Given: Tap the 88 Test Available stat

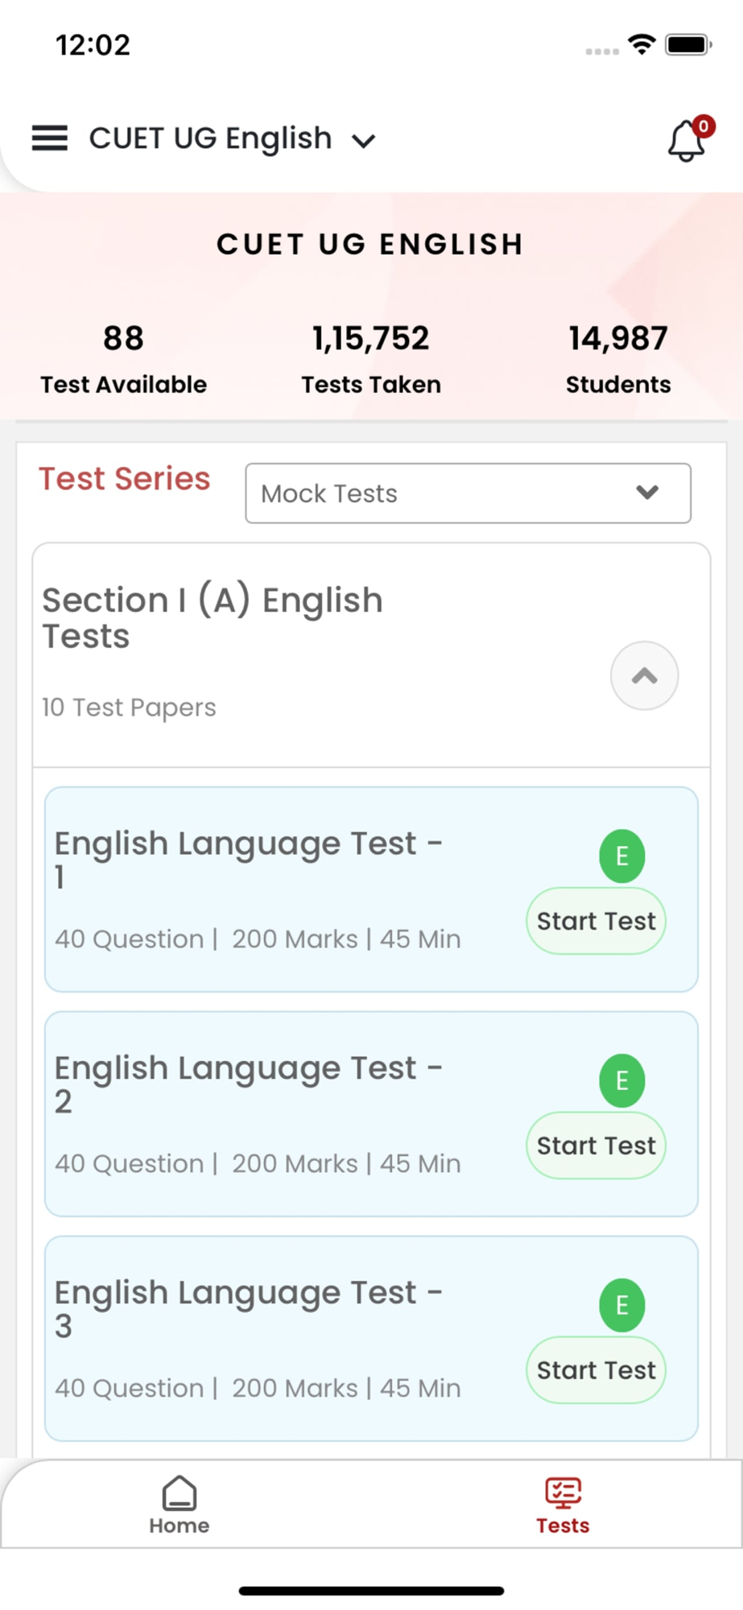Looking at the screenshot, I should (123, 359).
